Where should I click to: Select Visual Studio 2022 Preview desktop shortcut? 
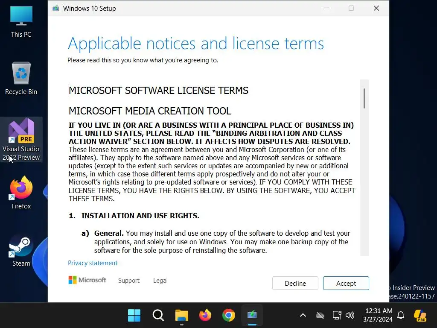[21, 140]
